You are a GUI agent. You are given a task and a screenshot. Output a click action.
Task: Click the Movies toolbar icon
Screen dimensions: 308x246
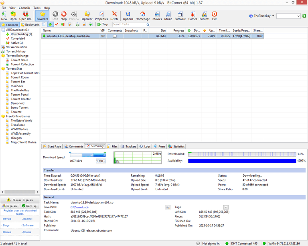point(157,16)
